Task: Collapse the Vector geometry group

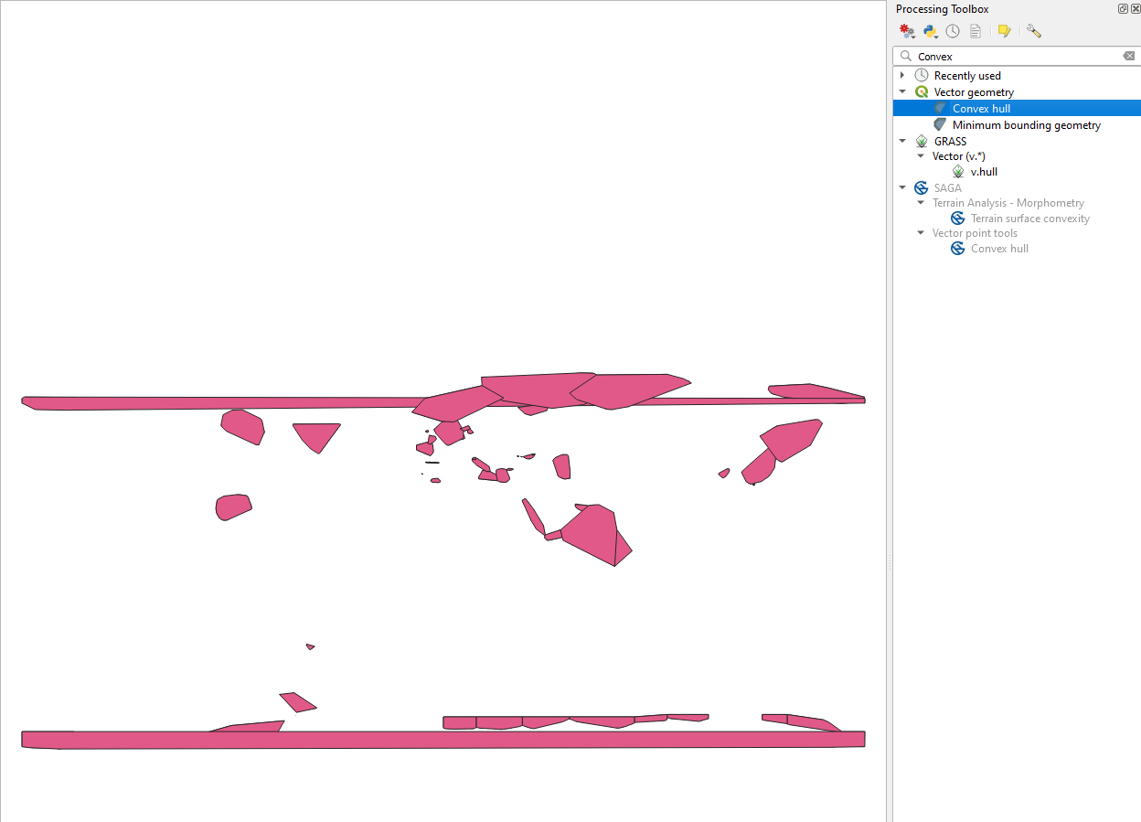Action: [902, 91]
